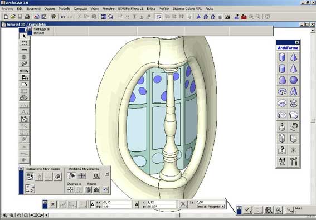
Task: Choose the 3D text letter A in ArchiForma
Action: [294, 92]
